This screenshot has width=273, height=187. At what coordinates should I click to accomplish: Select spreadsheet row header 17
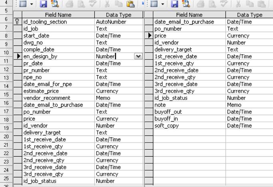6,111
